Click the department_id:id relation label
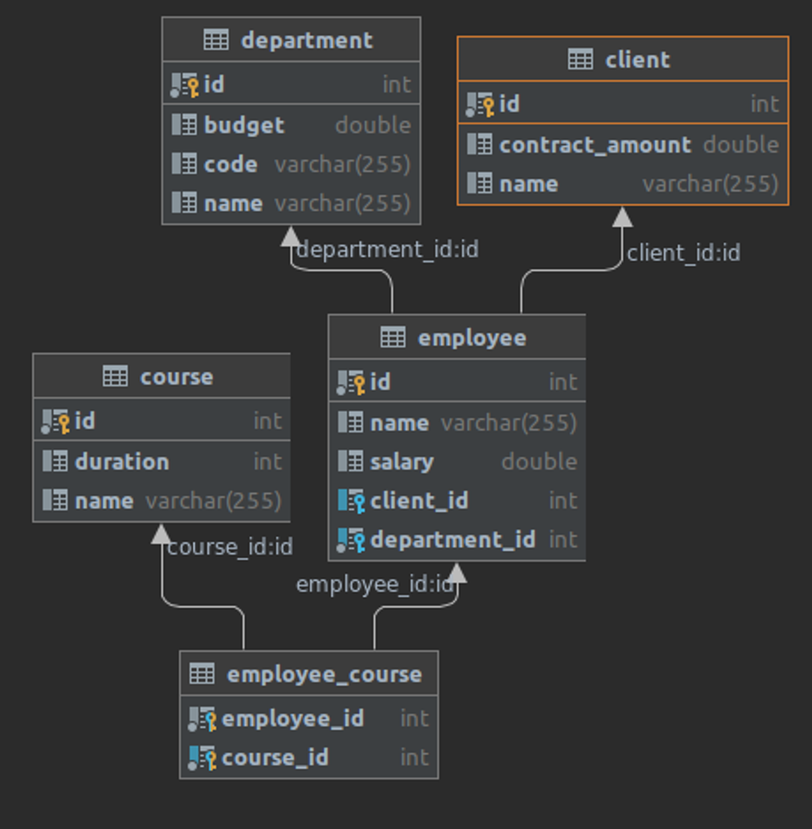 [x=388, y=250]
